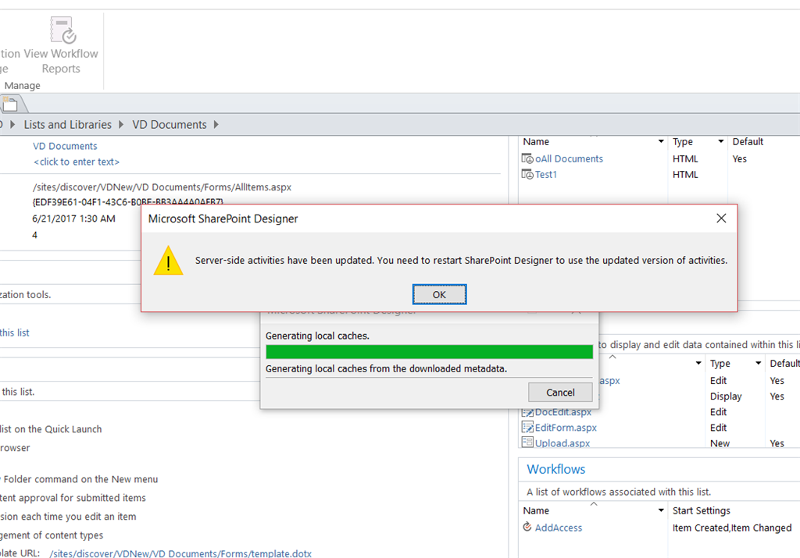Screen dimensions: 800x558
Task: Select the 6/21/2017 1:30 AM modified date
Action: 73,219
